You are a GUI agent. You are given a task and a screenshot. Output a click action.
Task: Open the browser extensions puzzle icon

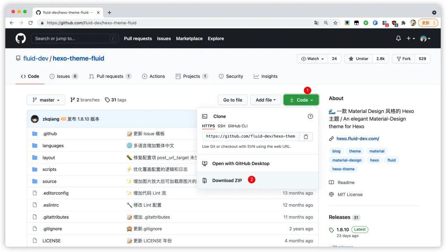point(403,23)
